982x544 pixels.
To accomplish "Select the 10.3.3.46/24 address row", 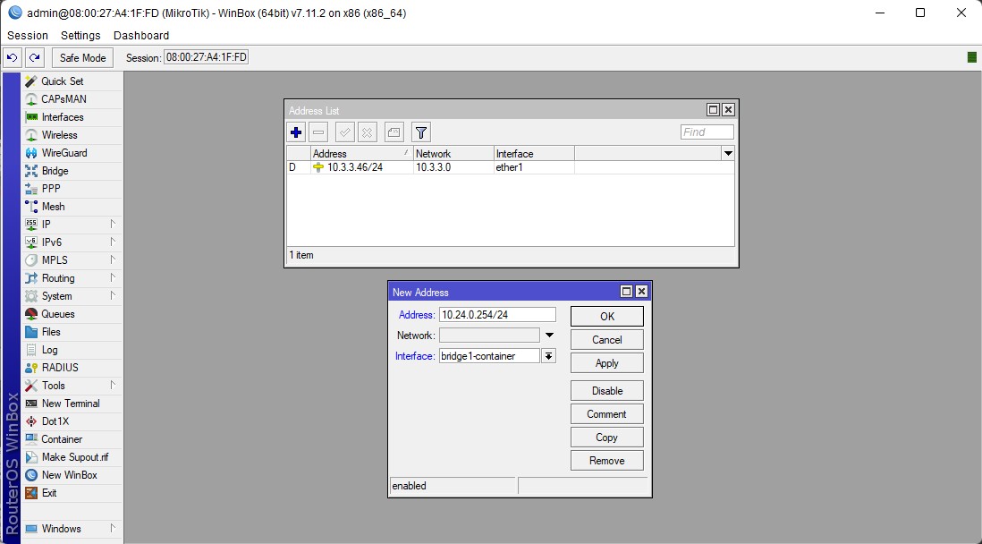I will pos(355,168).
